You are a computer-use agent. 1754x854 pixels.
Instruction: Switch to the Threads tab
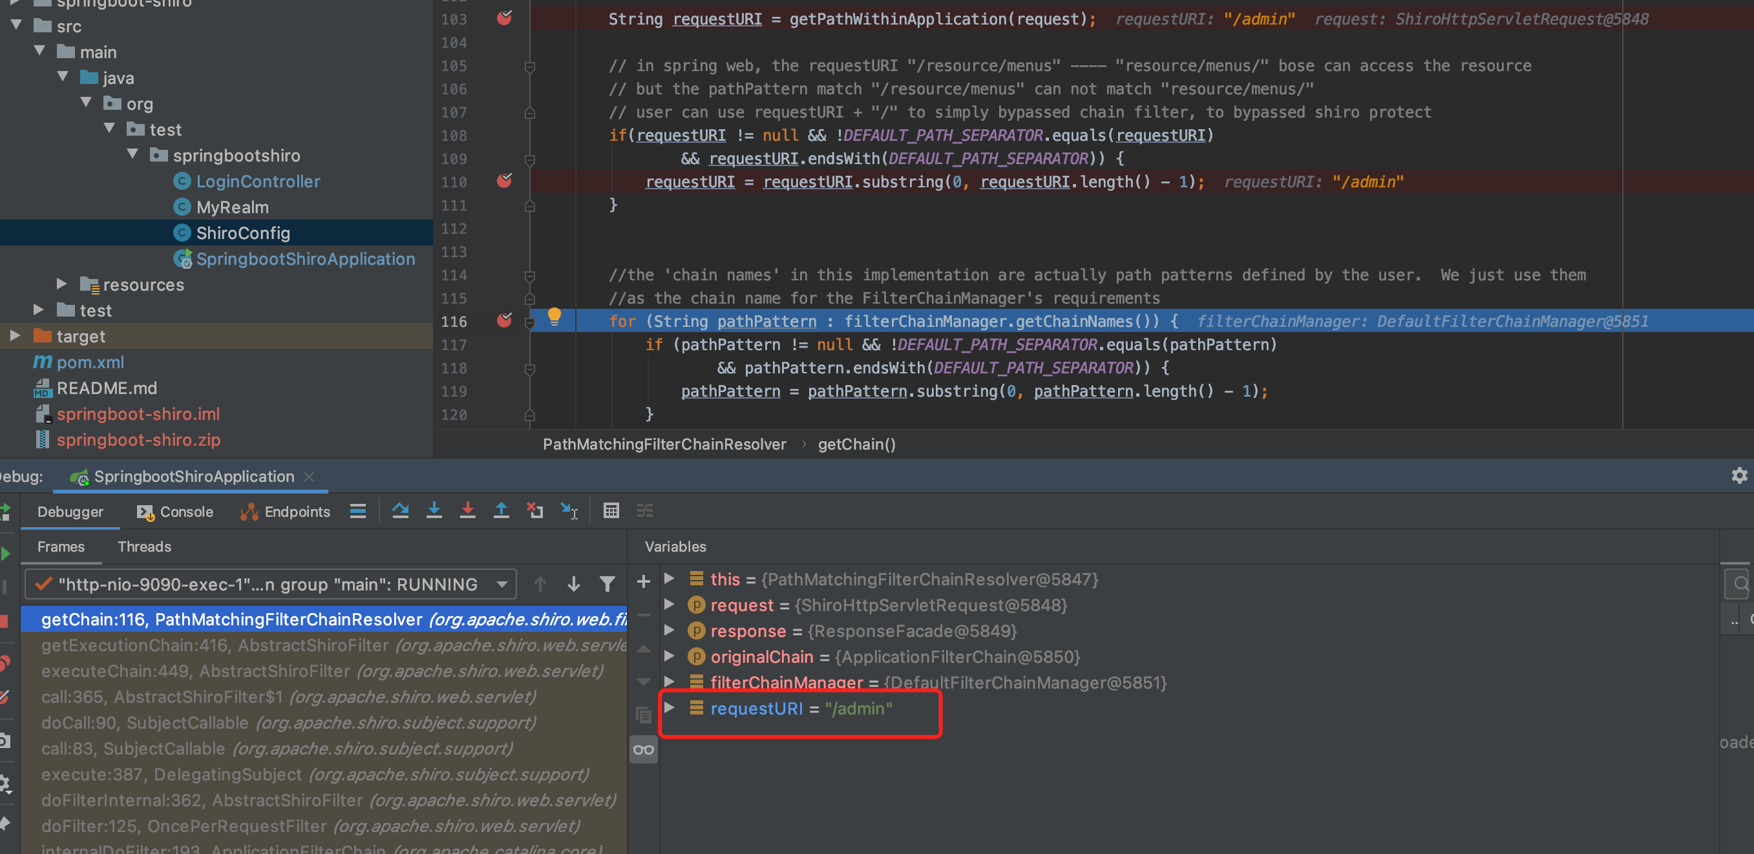[143, 547]
